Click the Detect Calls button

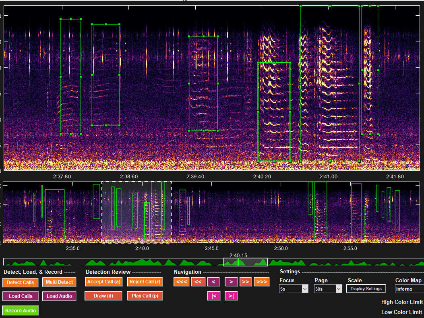[x=21, y=282]
